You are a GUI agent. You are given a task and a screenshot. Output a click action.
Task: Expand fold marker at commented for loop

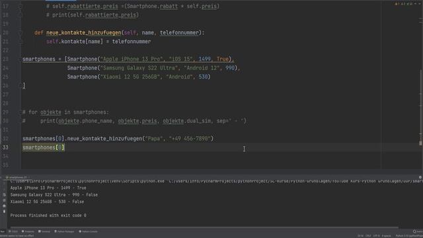20,112
